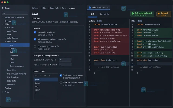Expand the Tools section
This screenshot has width=173, height=108.
pyautogui.click(x=3, y=92)
